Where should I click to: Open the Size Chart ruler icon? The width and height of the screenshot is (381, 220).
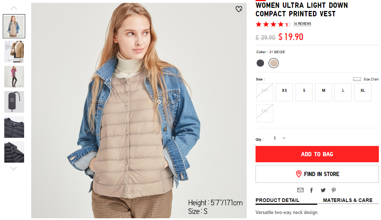357,79
